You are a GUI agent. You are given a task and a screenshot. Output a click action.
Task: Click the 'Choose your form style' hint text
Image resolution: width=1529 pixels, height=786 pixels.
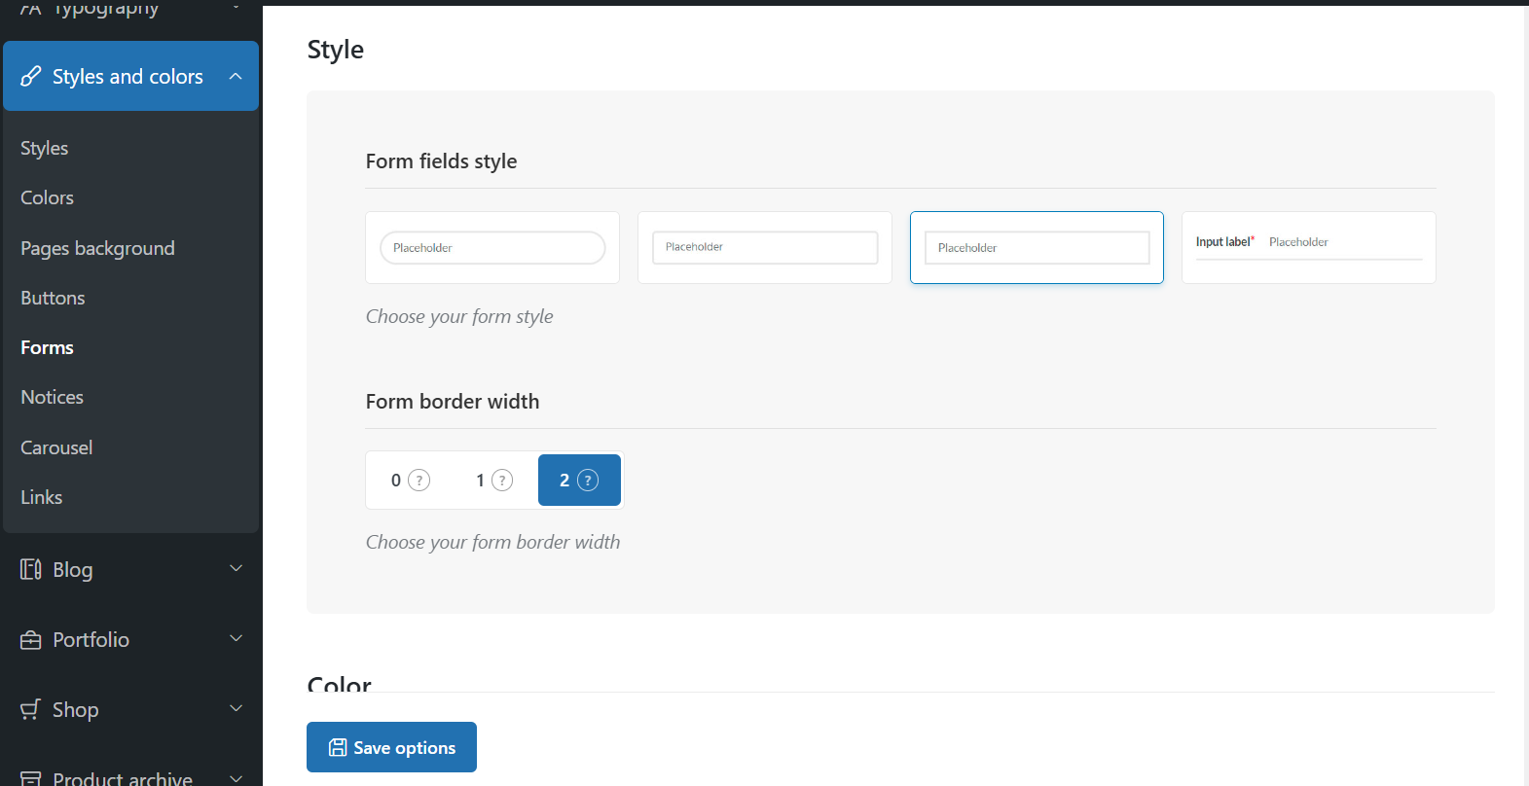(x=459, y=316)
